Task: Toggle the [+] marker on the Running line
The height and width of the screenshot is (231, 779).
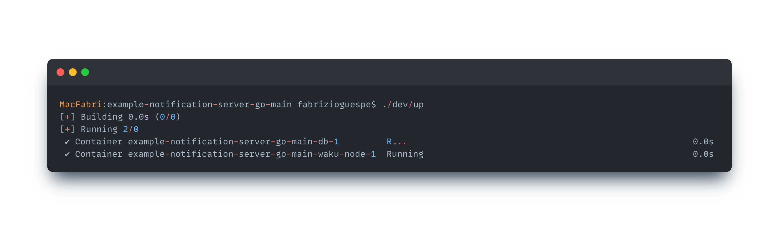Action: pos(67,129)
